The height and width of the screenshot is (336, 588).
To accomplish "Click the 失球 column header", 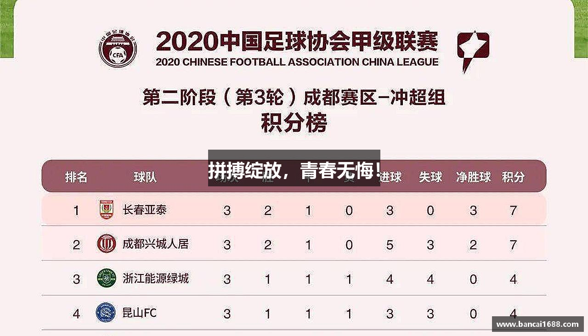I will tap(430, 177).
